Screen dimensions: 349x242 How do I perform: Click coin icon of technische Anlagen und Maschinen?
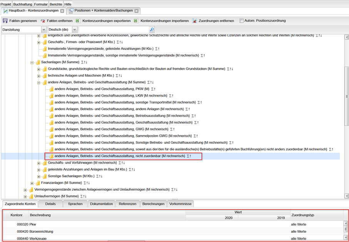pos(45,76)
